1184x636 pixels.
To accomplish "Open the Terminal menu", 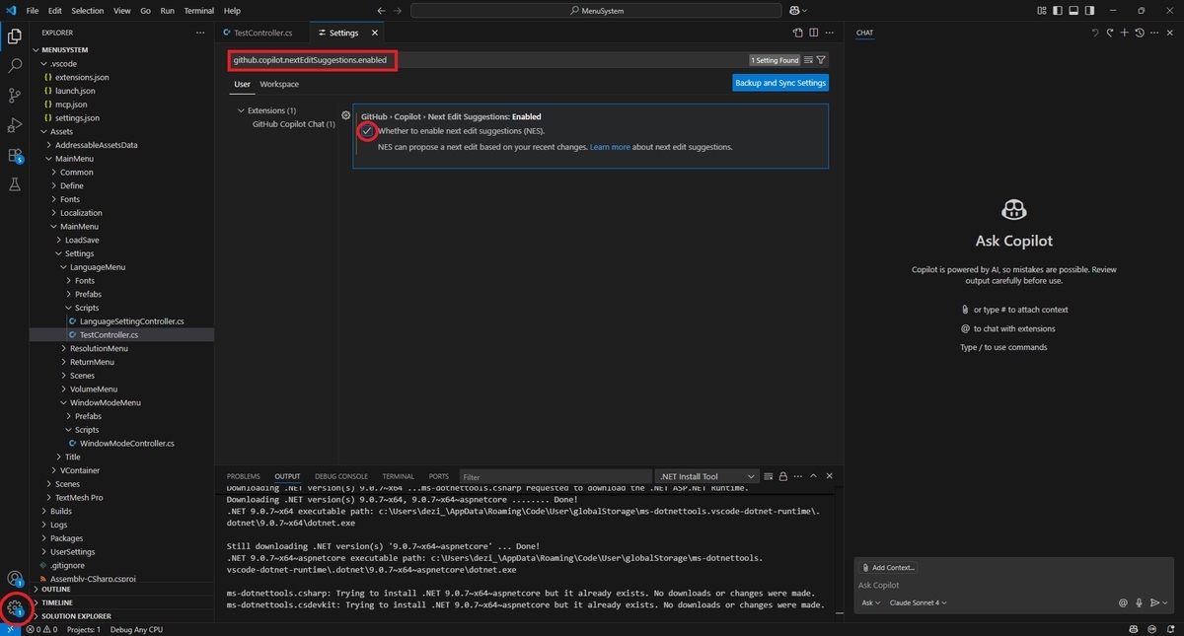I will (198, 10).
